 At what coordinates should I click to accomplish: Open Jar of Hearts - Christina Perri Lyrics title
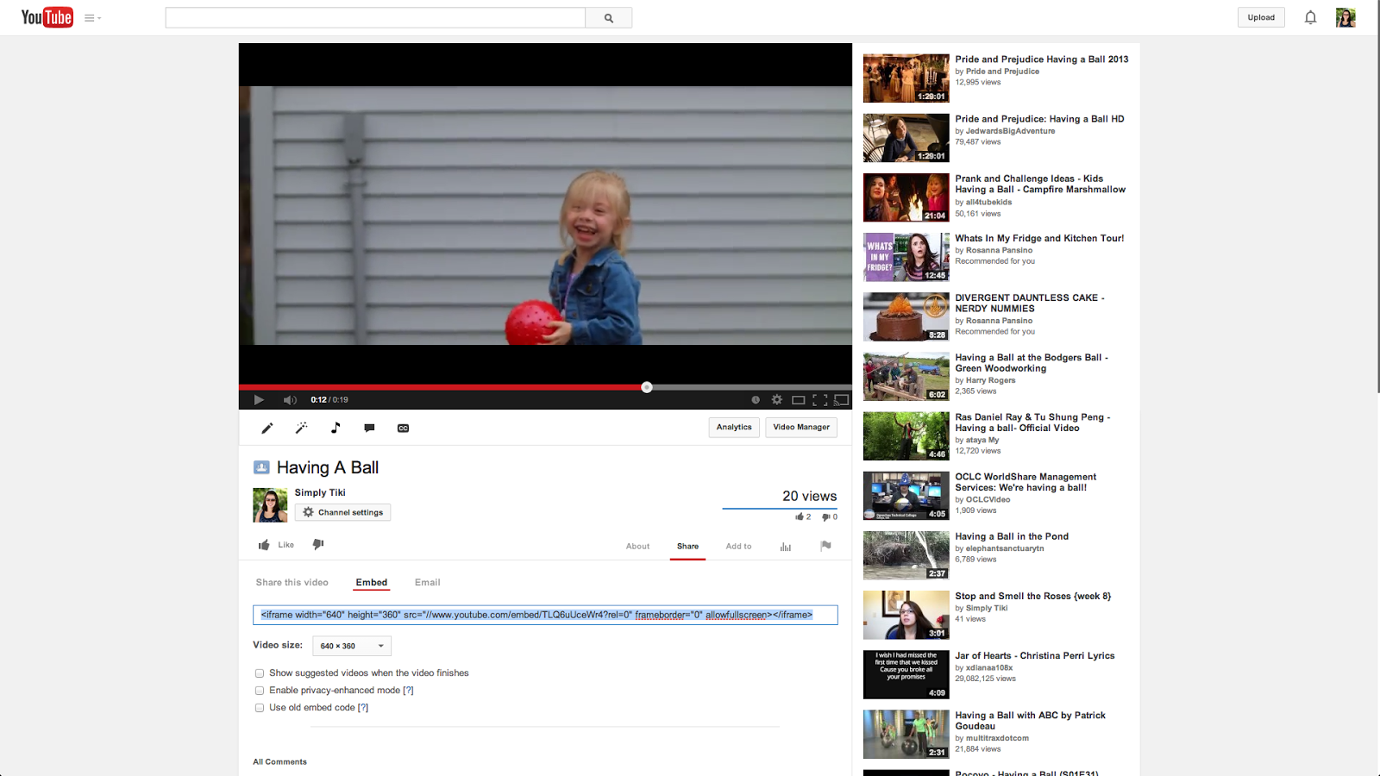pyautogui.click(x=1035, y=655)
